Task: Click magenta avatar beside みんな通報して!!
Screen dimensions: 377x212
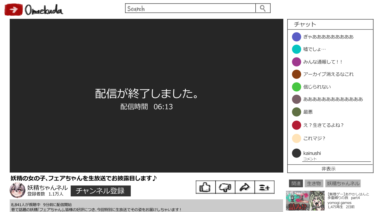Action: pos(297,62)
